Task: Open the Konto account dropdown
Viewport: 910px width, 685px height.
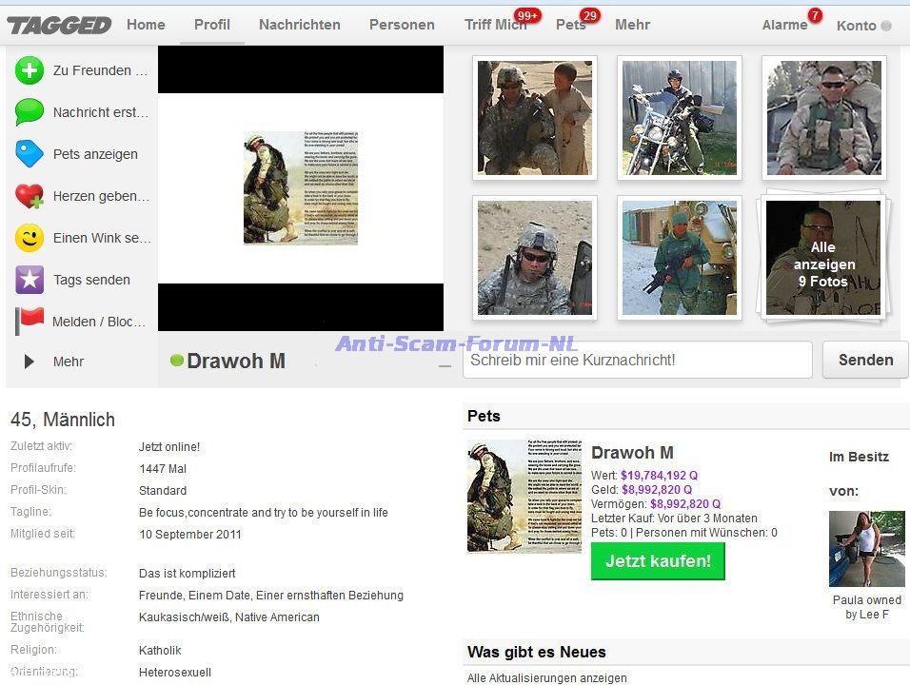Action: [x=863, y=26]
